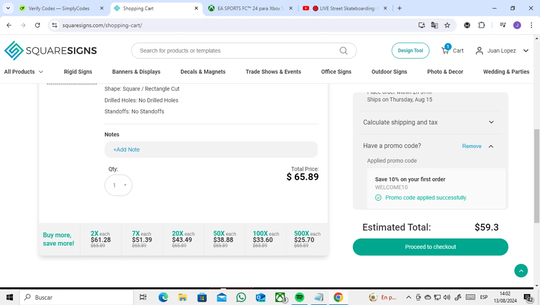Bookmark this page with the star icon
540x305 pixels.
447,25
